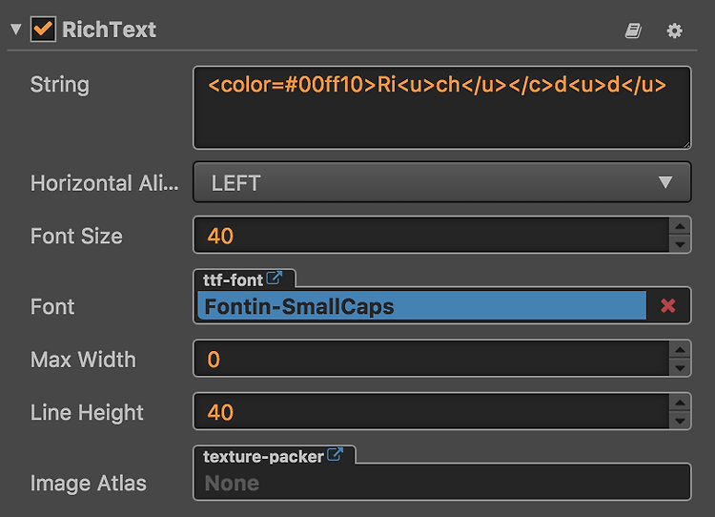
Task: Open the Horizontal Align LEFT dropdown
Action: tap(441, 182)
